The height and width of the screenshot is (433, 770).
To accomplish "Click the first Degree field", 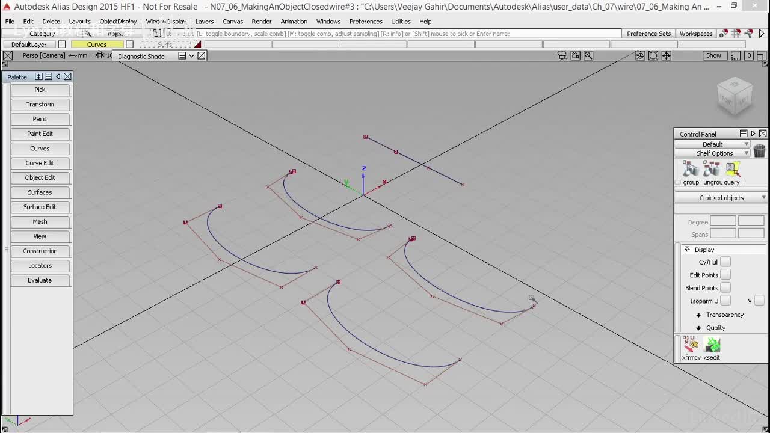I will pyautogui.click(x=723, y=221).
